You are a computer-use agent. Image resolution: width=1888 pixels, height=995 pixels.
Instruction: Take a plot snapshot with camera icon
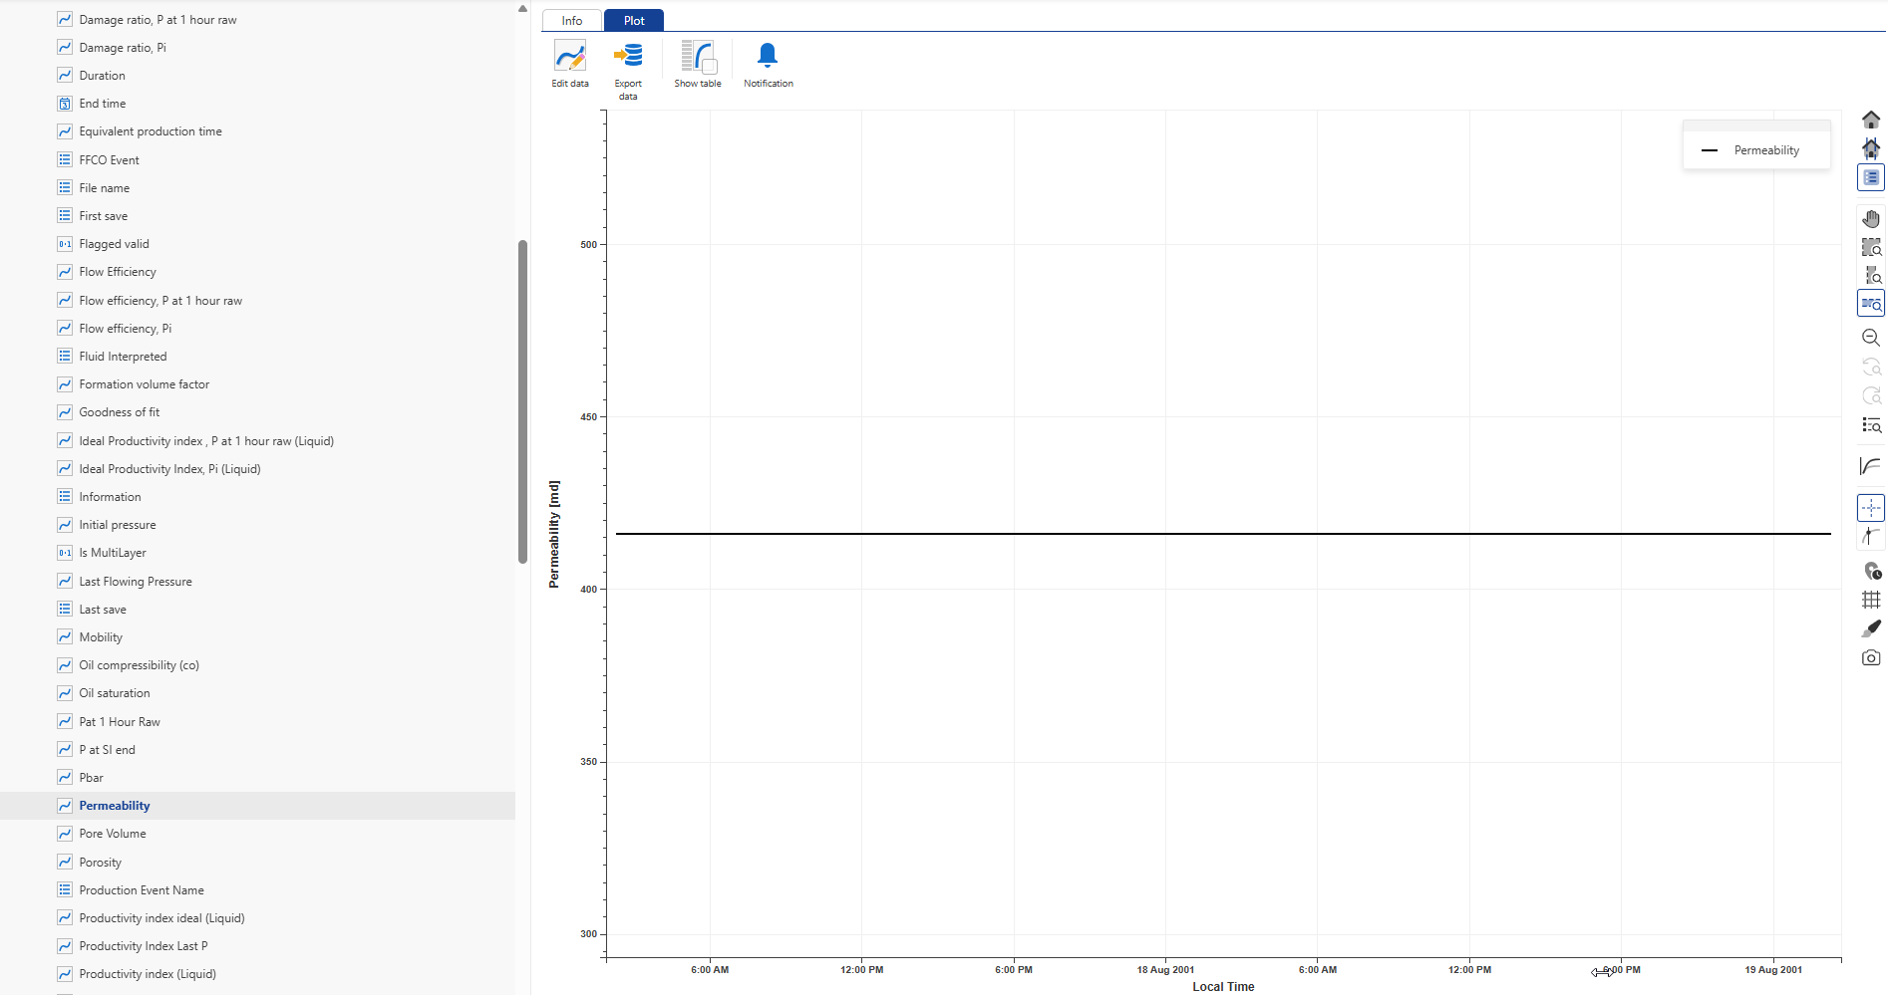coord(1871,657)
